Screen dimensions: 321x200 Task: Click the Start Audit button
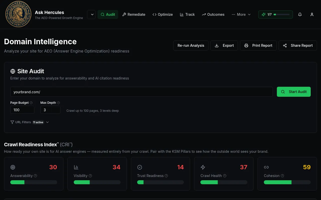coord(294,92)
